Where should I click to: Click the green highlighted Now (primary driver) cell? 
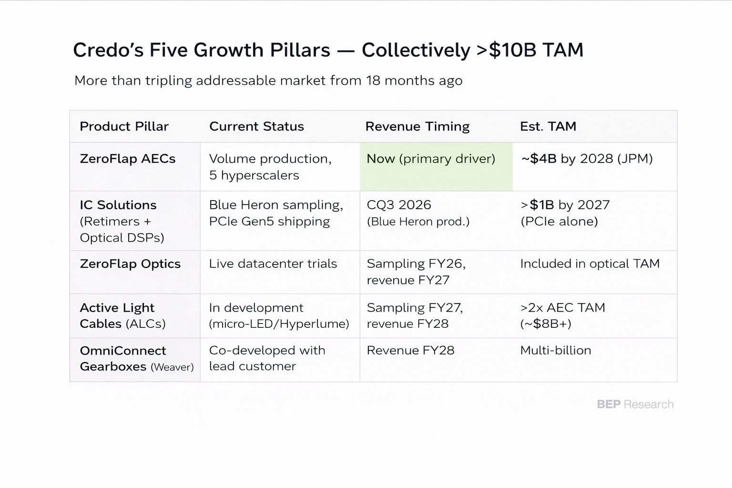436,167
